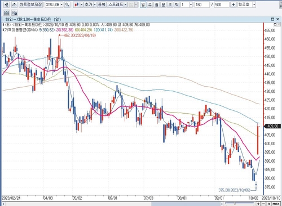Click the 2023/02/24 date label on time axis
This screenshot has height=206, width=282.
coord(11,198)
